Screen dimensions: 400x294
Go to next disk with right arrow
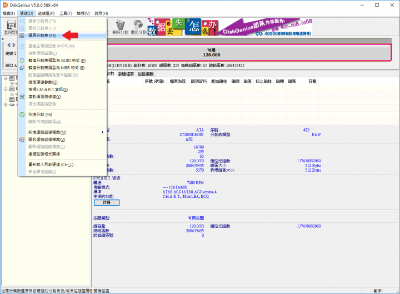(14, 45)
